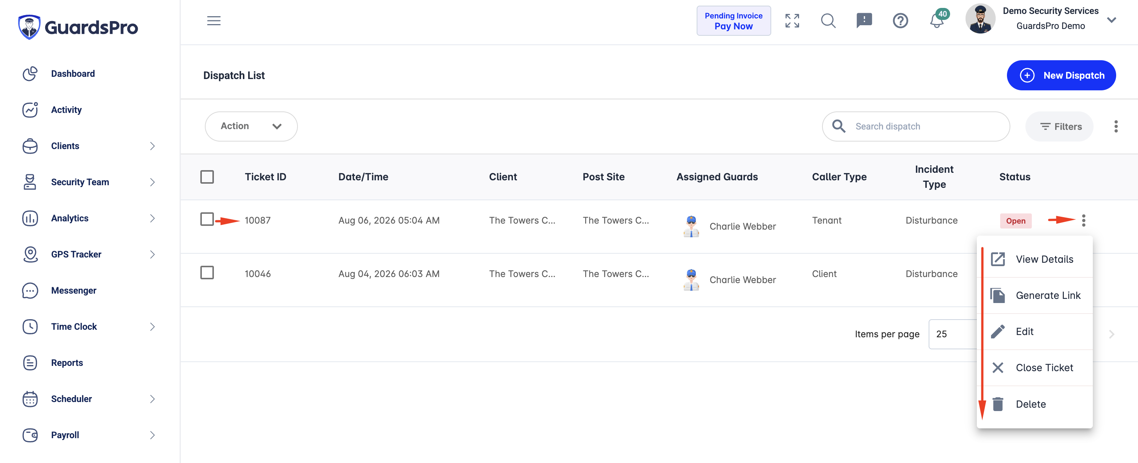1138x463 pixels.
Task: Click the Security Team guard icon
Action: [30, 182]
